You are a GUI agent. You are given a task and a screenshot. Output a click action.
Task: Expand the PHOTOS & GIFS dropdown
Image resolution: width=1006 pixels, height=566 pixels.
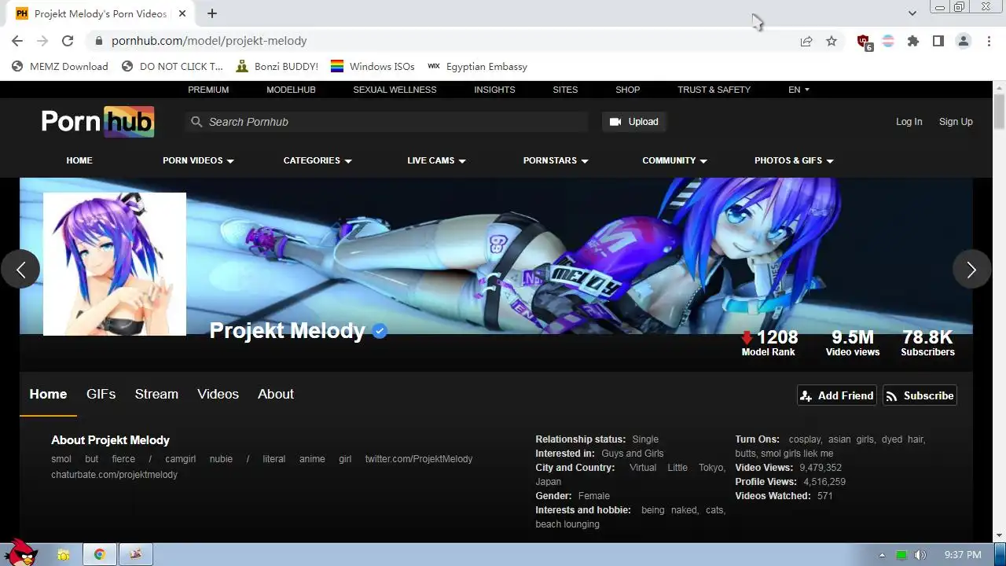click(x=794, y=160)
